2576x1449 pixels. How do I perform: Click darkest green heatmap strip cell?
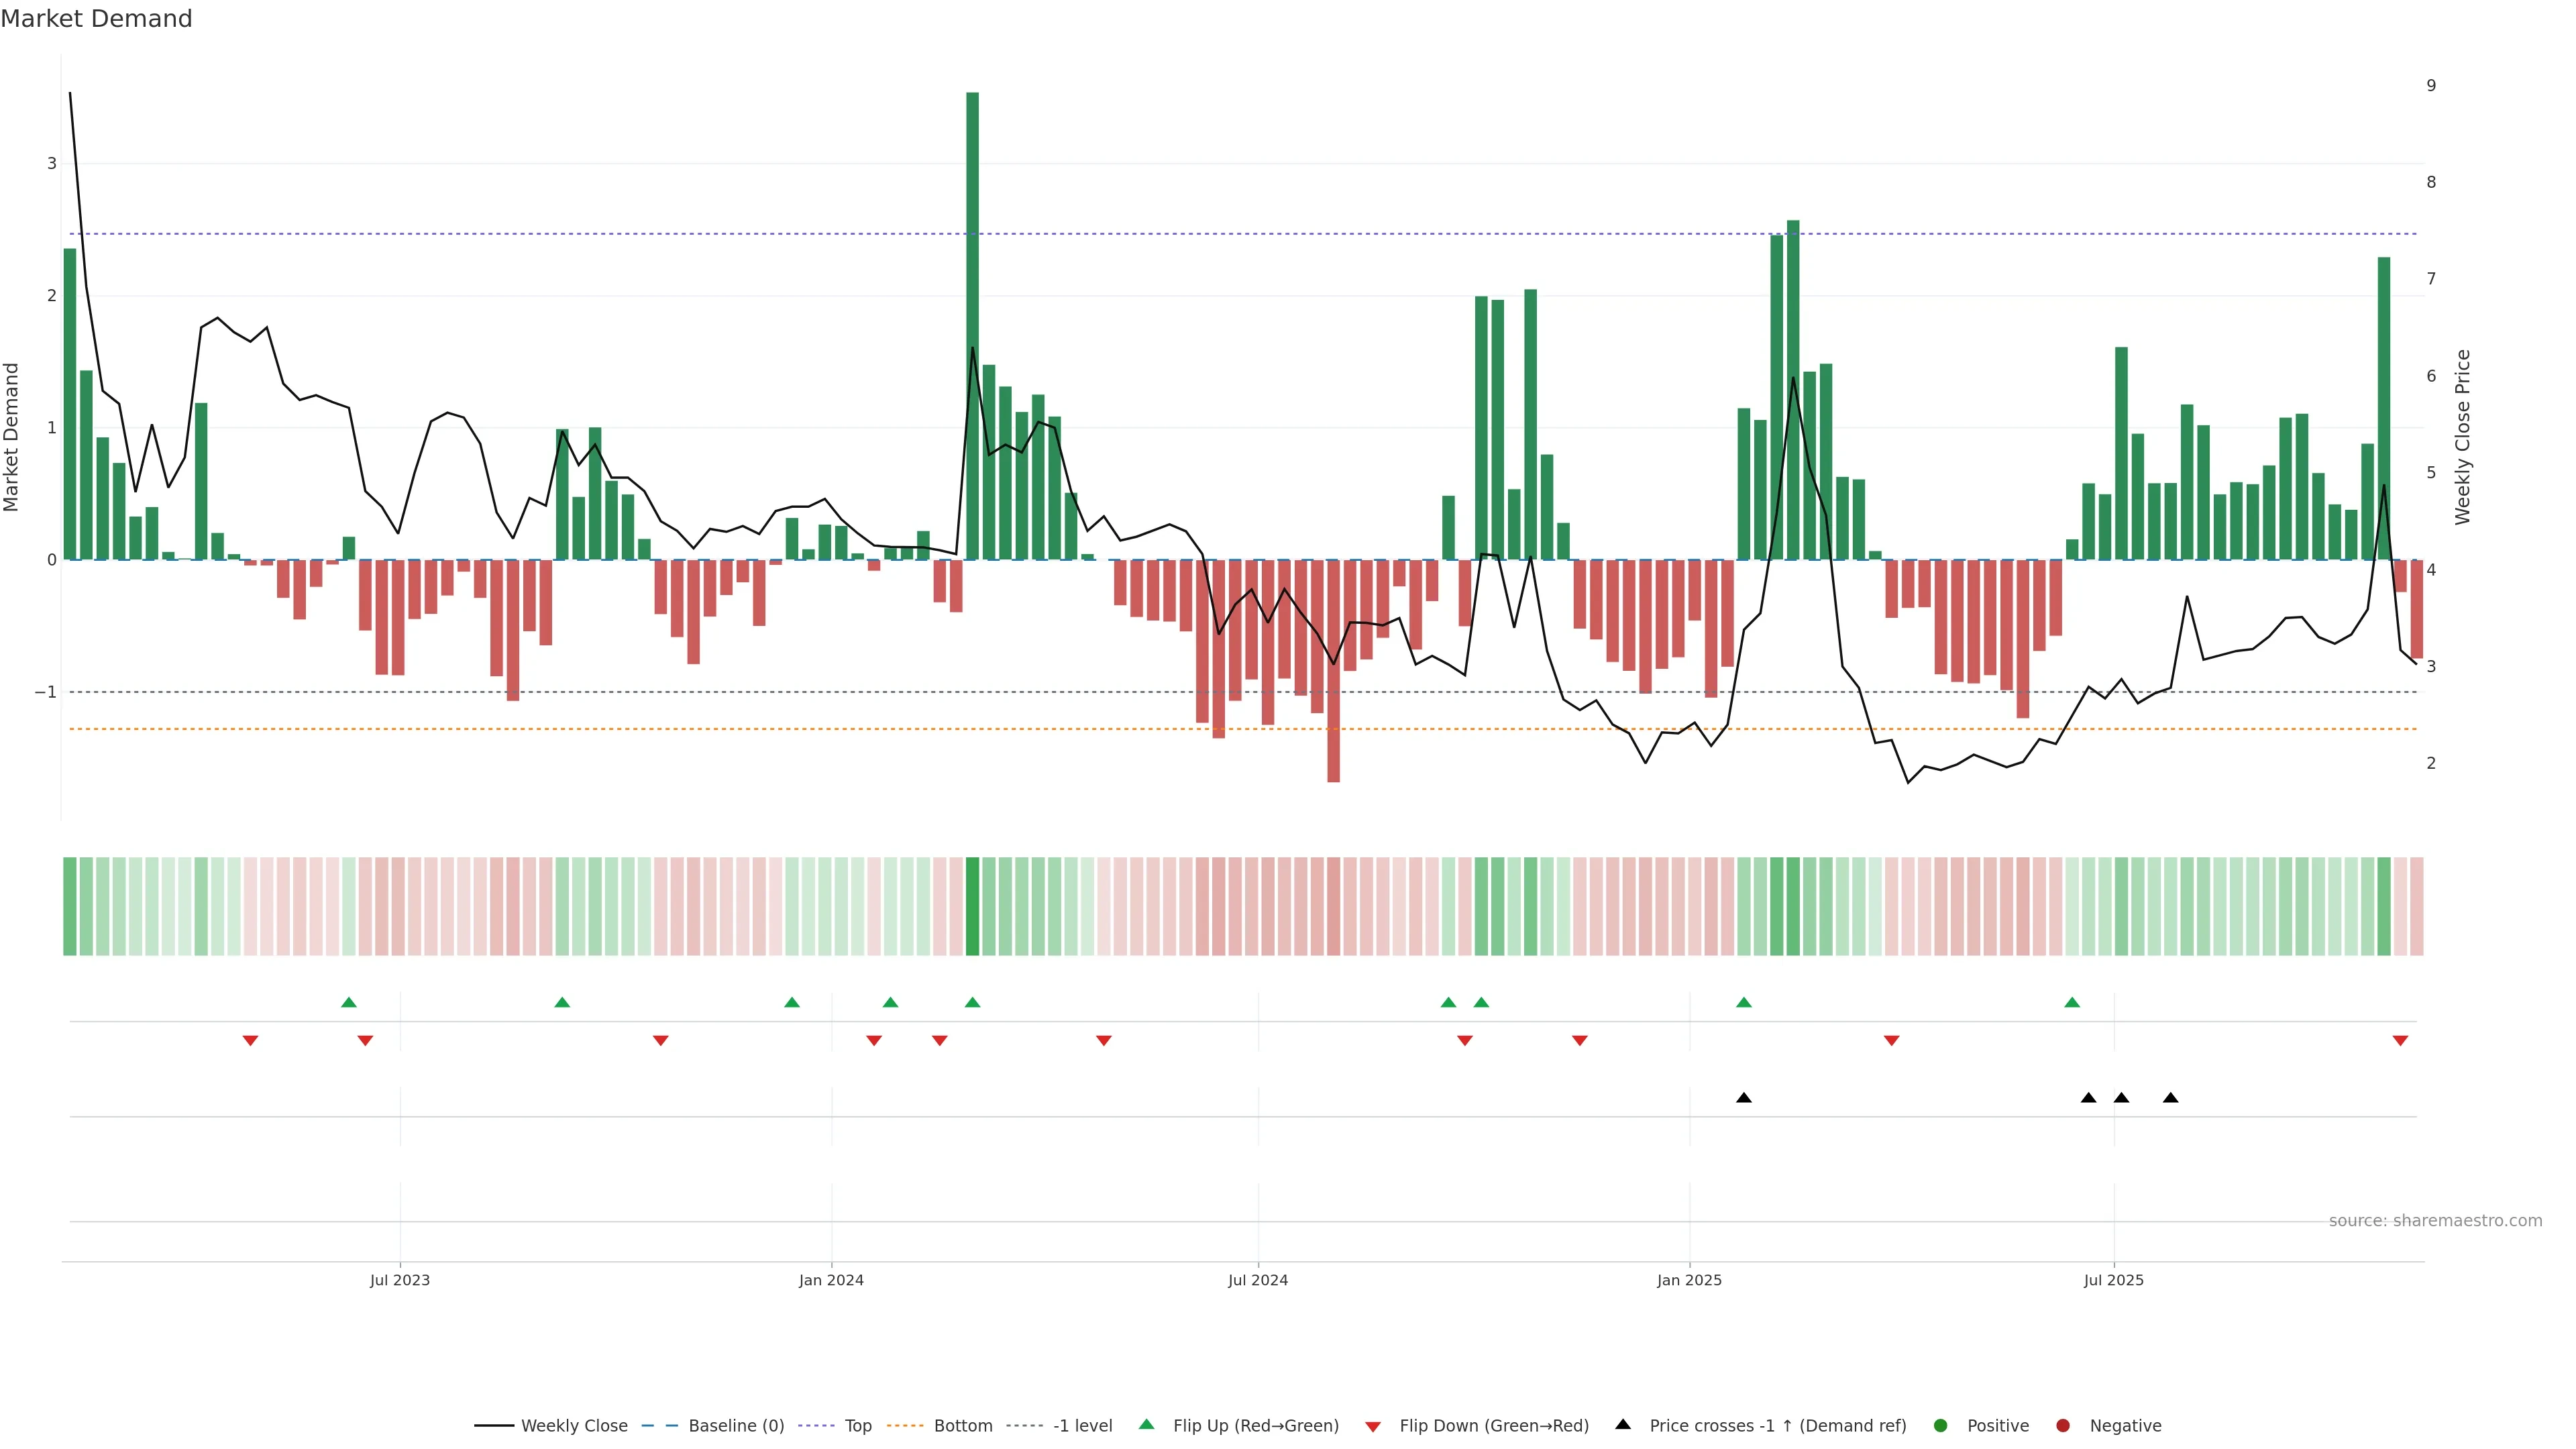[x=972, y=906]
